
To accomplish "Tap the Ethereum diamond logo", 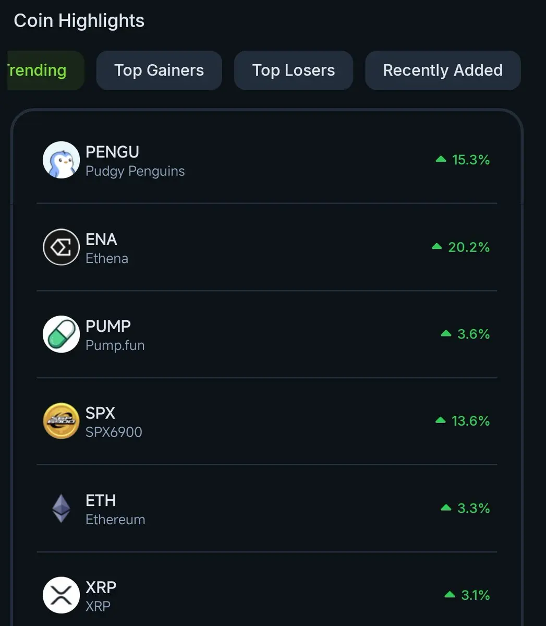I will point(61,508).
